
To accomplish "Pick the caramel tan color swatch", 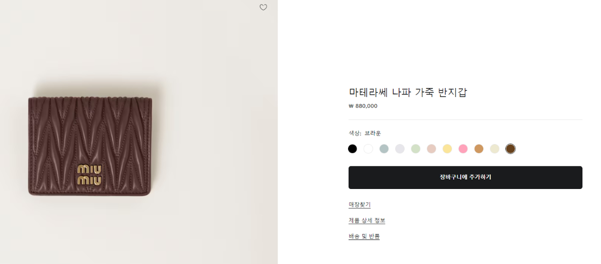I will click(x=479, y=148).
